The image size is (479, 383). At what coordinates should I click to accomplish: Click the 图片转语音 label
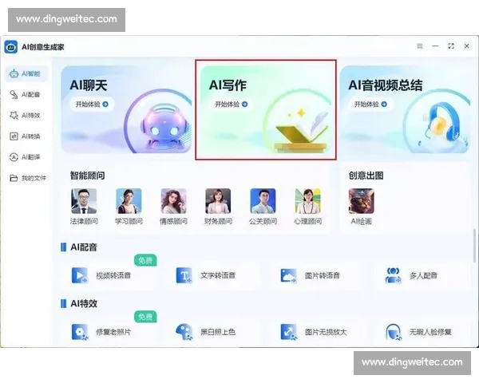click(x=323, y=275)
